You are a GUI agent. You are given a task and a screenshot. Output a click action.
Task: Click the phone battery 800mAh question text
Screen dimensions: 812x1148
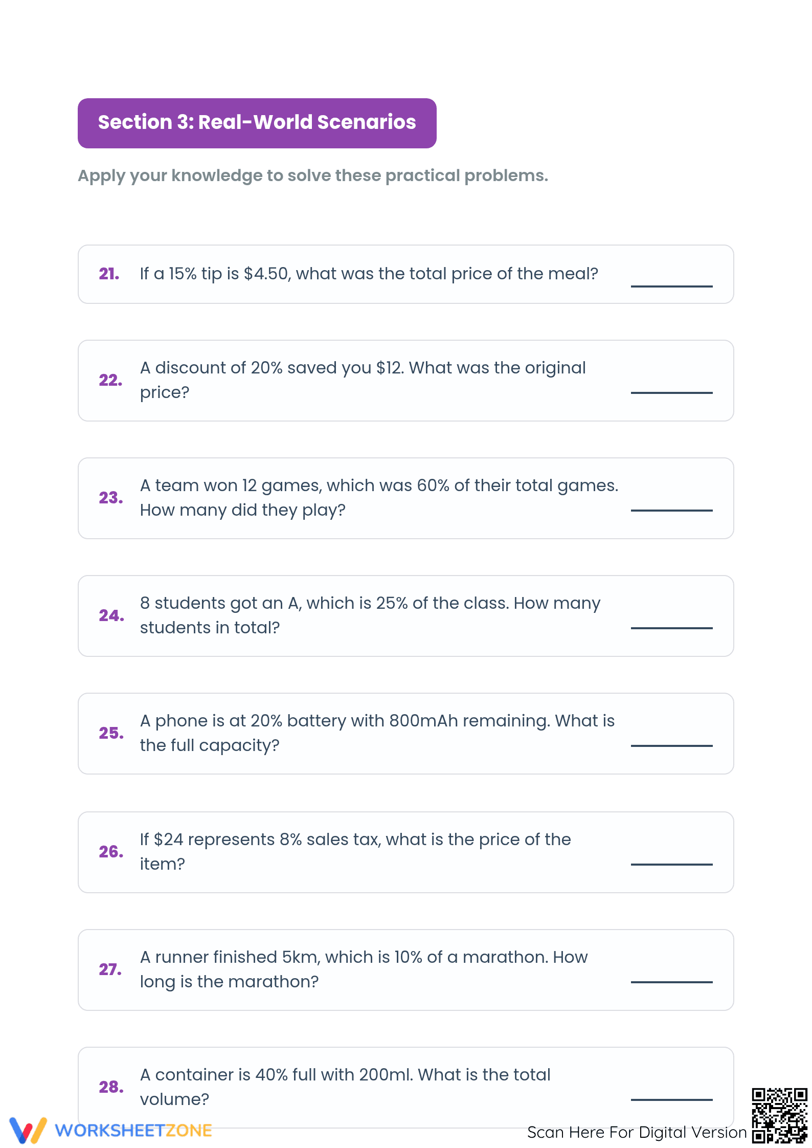[x=377, y=733]
